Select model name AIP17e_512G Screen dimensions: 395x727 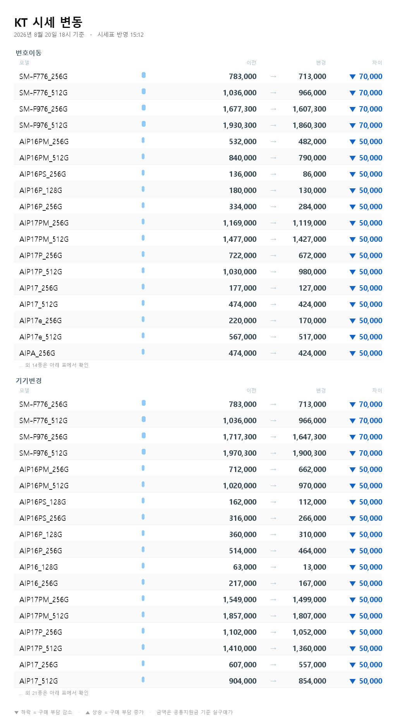(41, 337)
